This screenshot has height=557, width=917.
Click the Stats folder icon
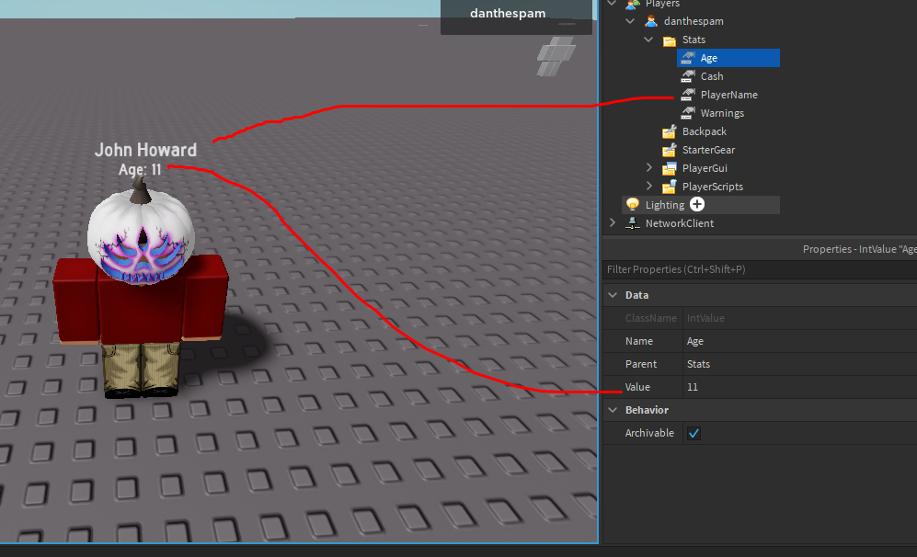coord(669,40)
